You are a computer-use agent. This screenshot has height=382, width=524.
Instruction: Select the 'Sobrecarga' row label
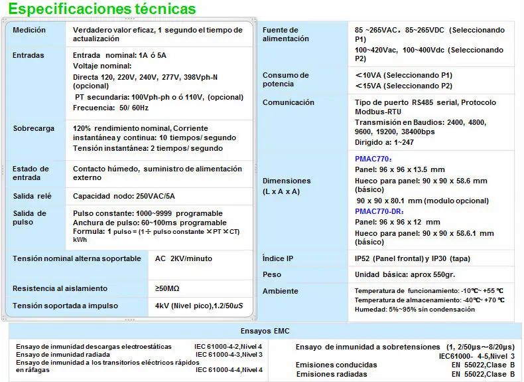33,128
